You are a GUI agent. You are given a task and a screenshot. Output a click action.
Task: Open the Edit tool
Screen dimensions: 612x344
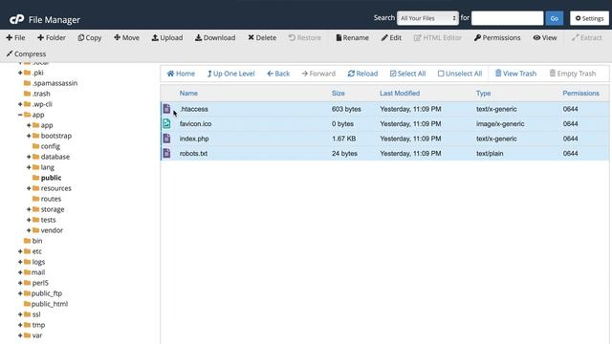point(391,38)
